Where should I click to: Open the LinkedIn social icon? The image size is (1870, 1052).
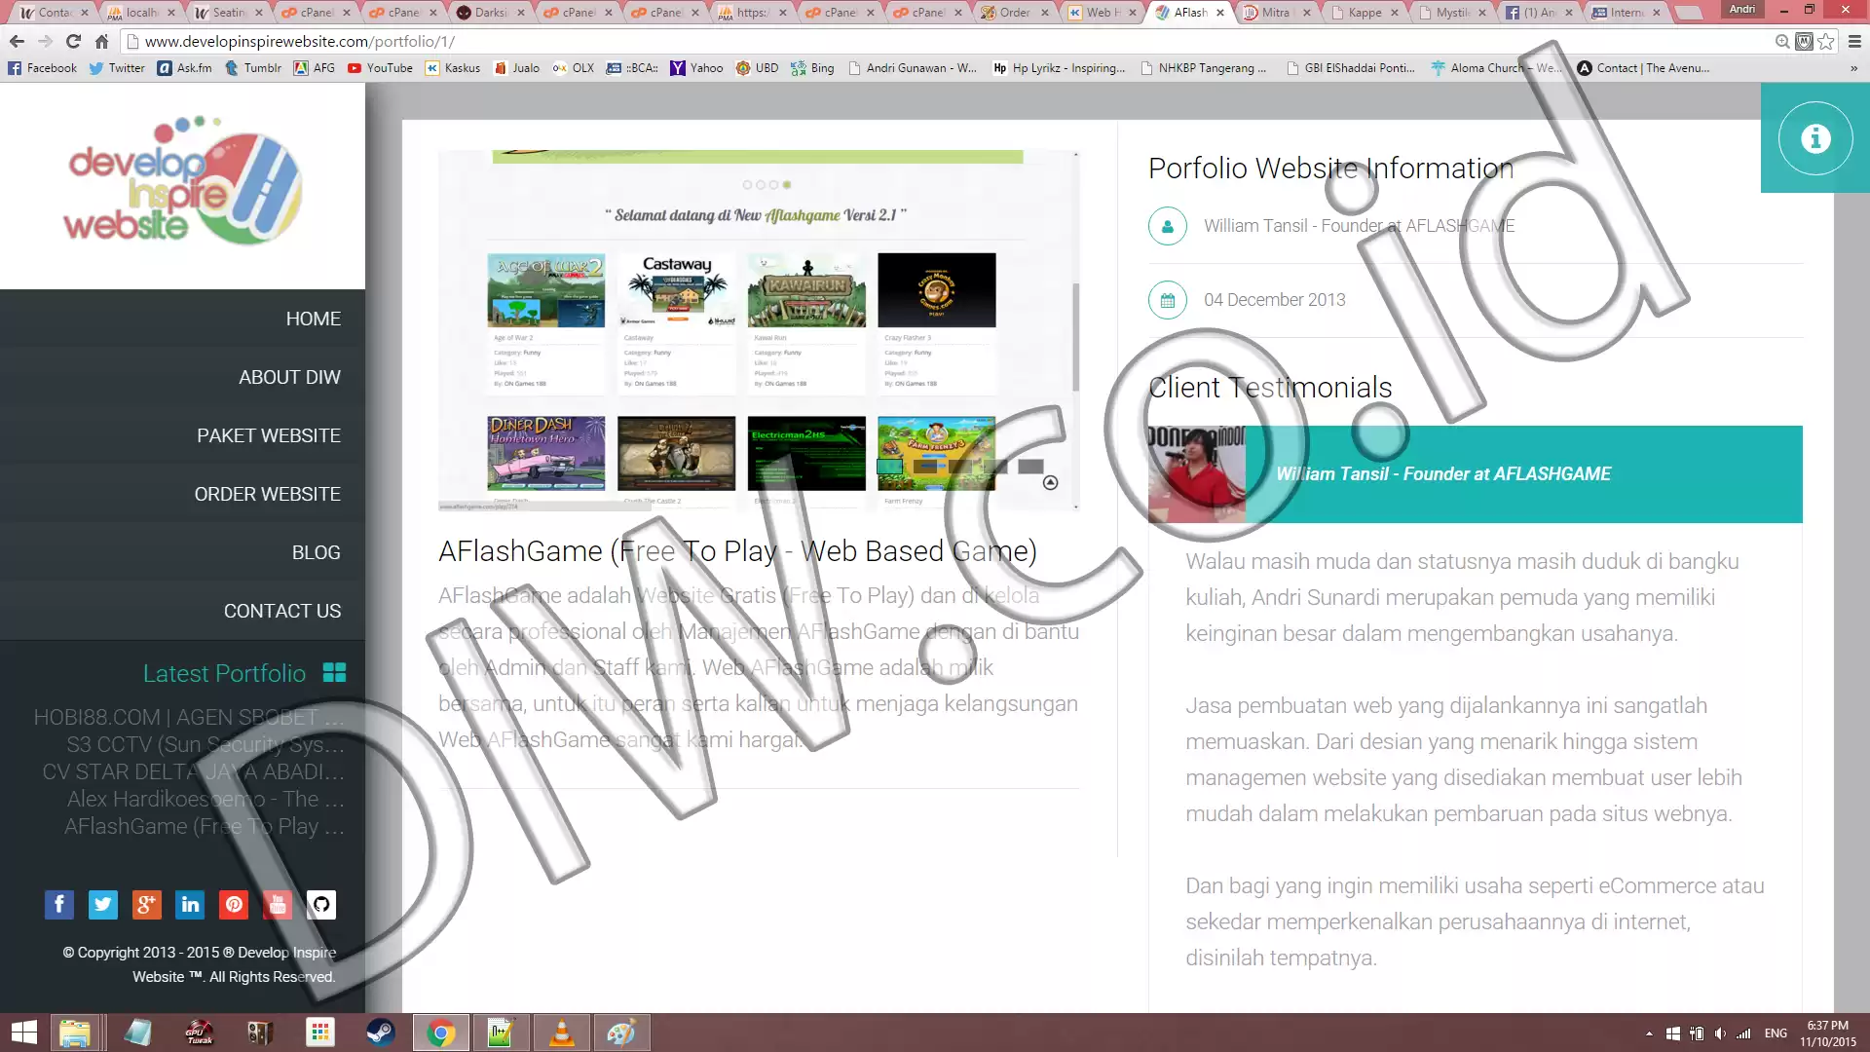point(191,905)
